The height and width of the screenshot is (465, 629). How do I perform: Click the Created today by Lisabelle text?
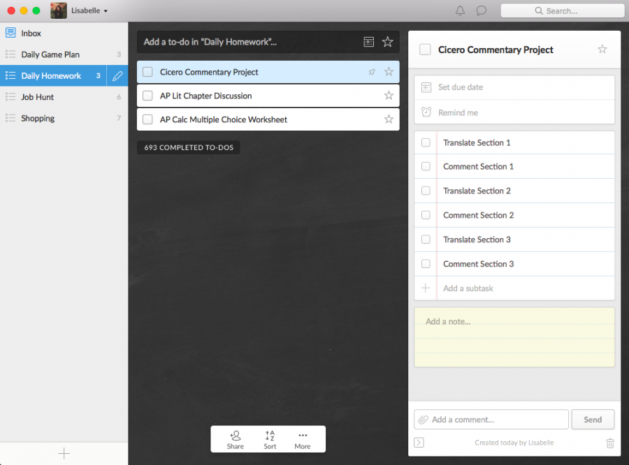514,443
